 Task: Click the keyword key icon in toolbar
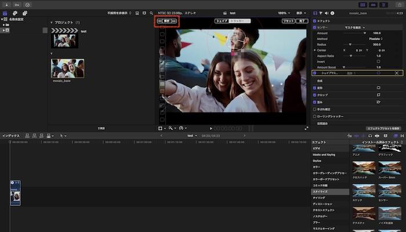coord(17,4)
